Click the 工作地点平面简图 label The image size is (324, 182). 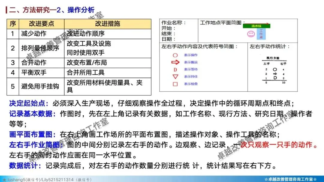pos(223,23)
